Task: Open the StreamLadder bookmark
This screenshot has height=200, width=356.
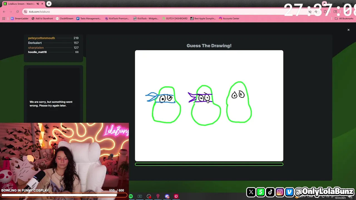Action: coord(19,18)
